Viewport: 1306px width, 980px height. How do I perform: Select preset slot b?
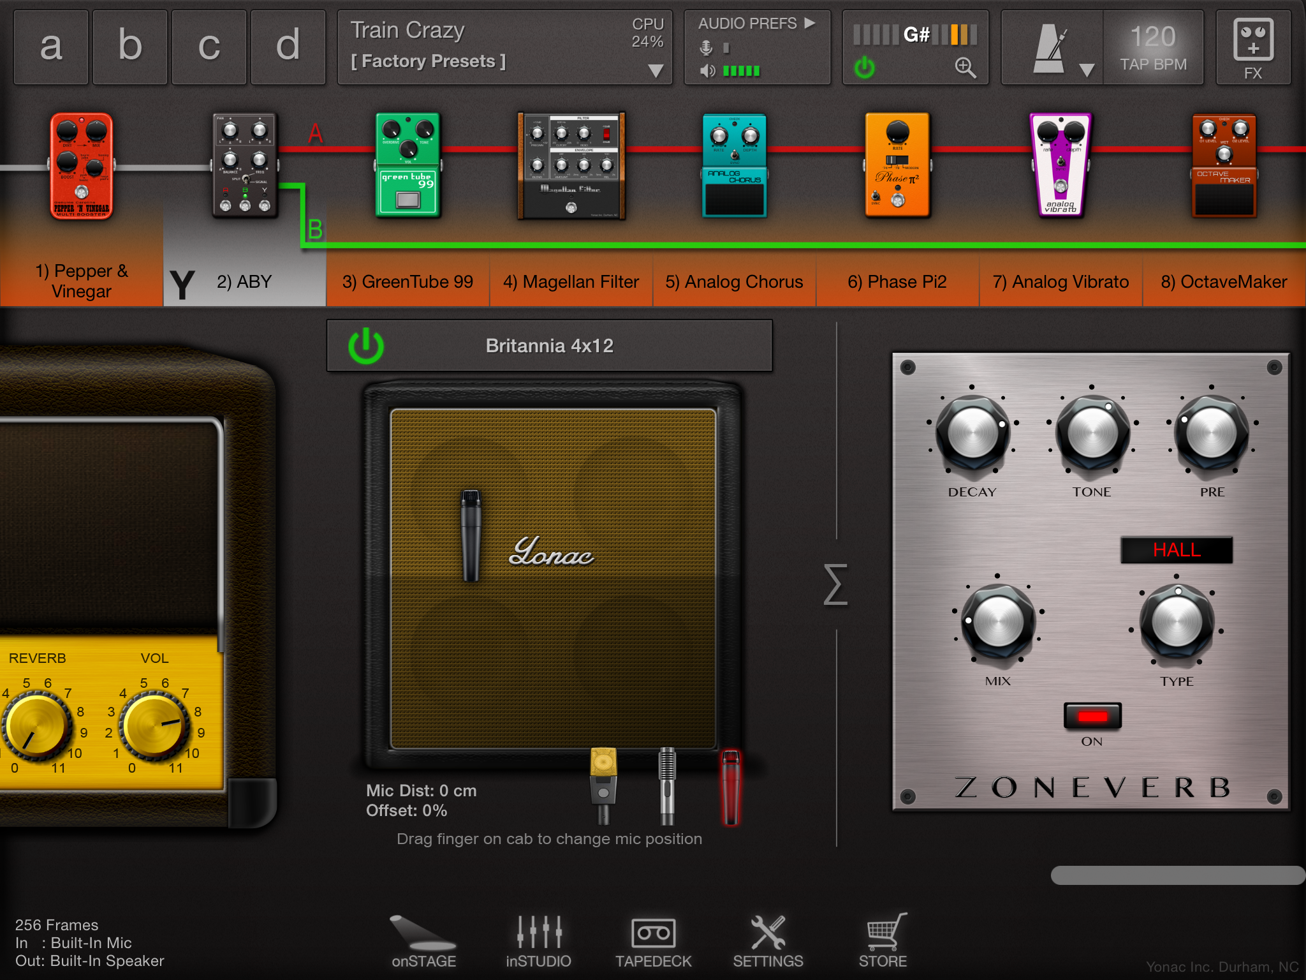pos(130,47)
